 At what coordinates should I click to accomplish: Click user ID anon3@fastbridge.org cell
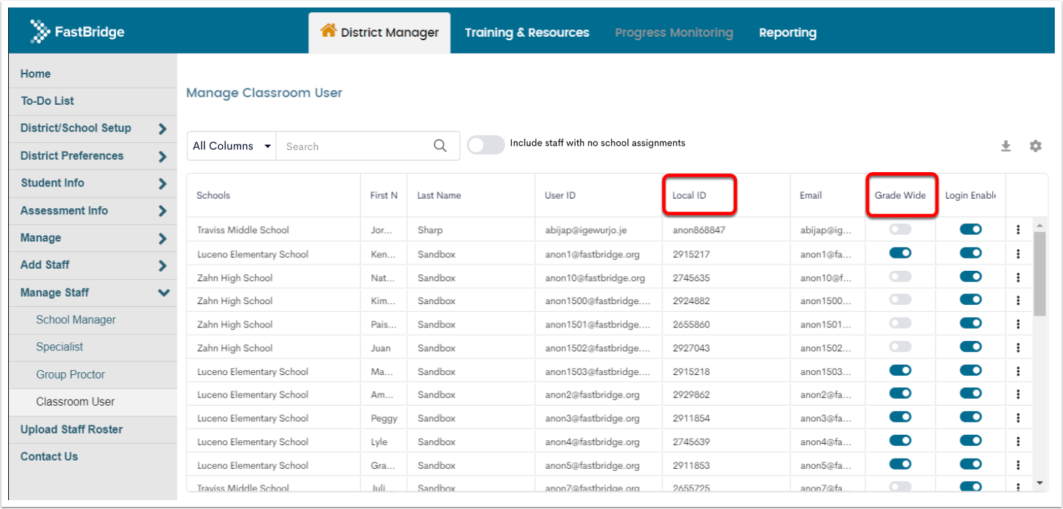tap(598, 418)
